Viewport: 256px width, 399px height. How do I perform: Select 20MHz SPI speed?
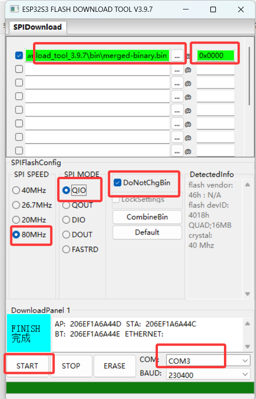pos(29,220)
